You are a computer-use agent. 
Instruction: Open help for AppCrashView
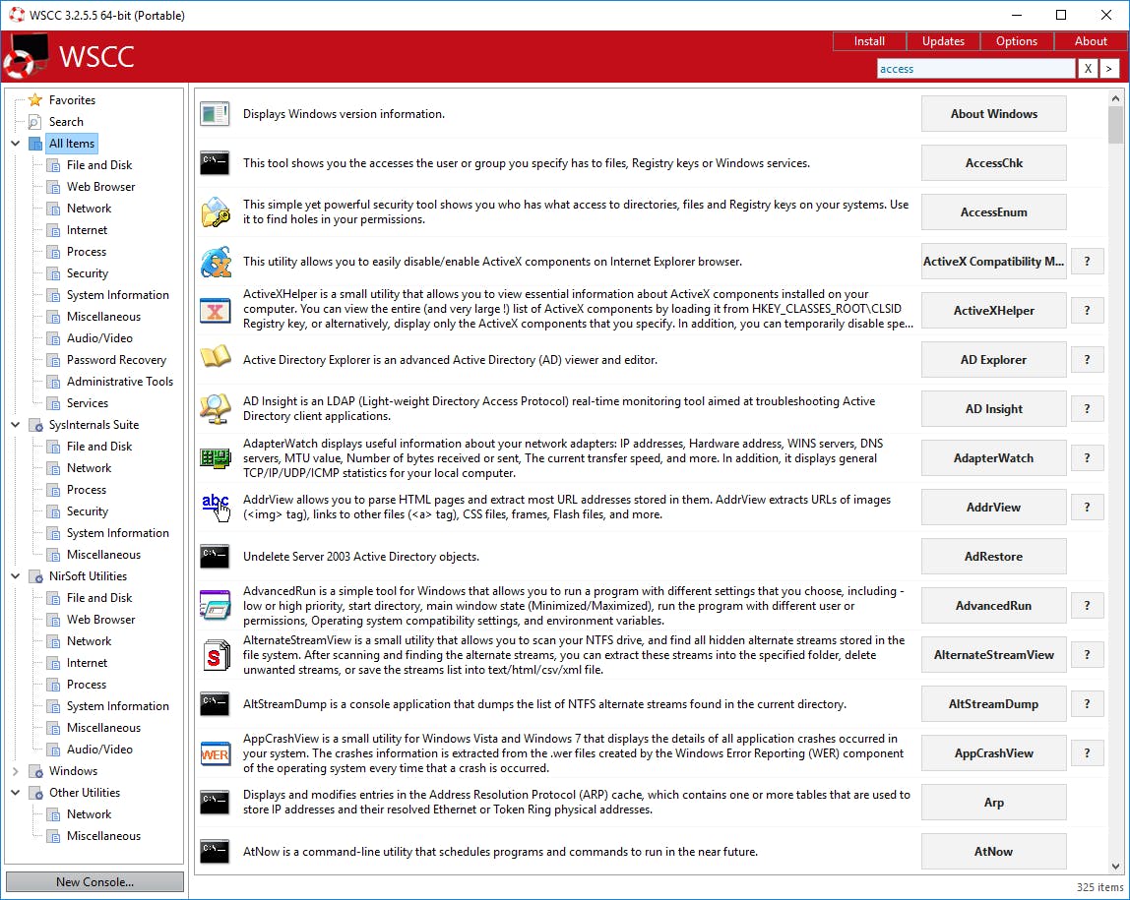[x=1087, y=753]
